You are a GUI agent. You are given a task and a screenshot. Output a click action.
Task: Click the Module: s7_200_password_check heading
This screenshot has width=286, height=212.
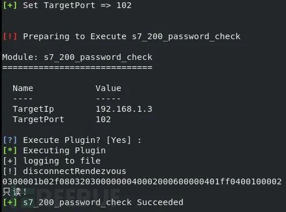tap(77, 57)
